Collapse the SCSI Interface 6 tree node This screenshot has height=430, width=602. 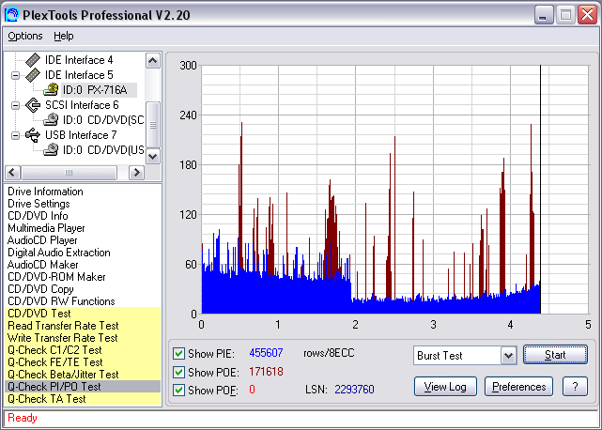[x=15, y=105]
